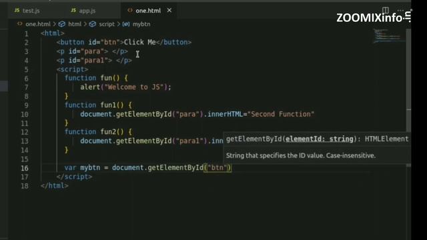
Task: Click elementId: string in the parameter hint
Action: pos(319,139)
